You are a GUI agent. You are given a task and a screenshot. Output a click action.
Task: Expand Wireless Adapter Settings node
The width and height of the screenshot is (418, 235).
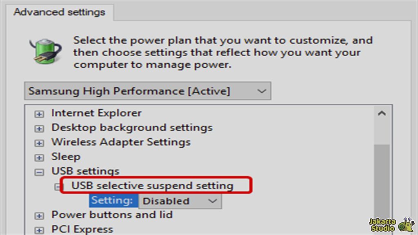pyautogui.click(x=39, y=143)
